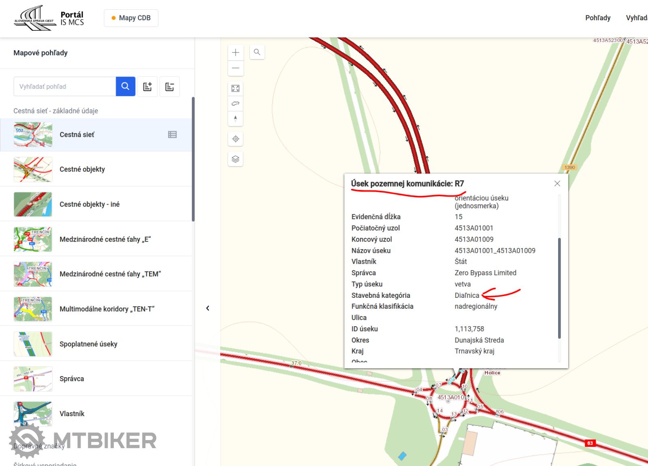648x466 pixels.
Task: Open the Pohľady menu
Action: click(x=597, y=18)
